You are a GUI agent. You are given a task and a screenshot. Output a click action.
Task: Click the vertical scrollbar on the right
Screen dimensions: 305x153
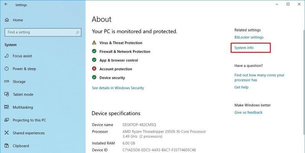[303, 82]
